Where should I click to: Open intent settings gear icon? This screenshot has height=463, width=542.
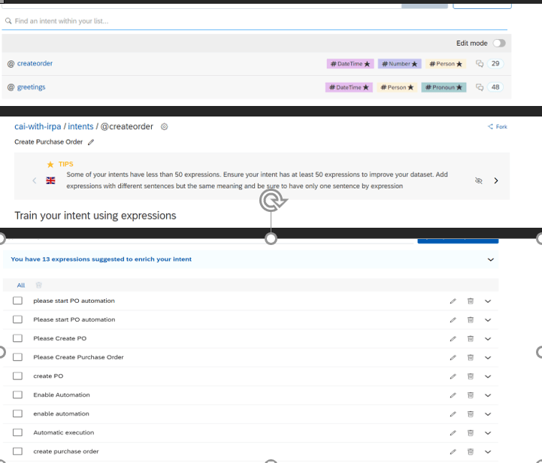click(164, 127)
